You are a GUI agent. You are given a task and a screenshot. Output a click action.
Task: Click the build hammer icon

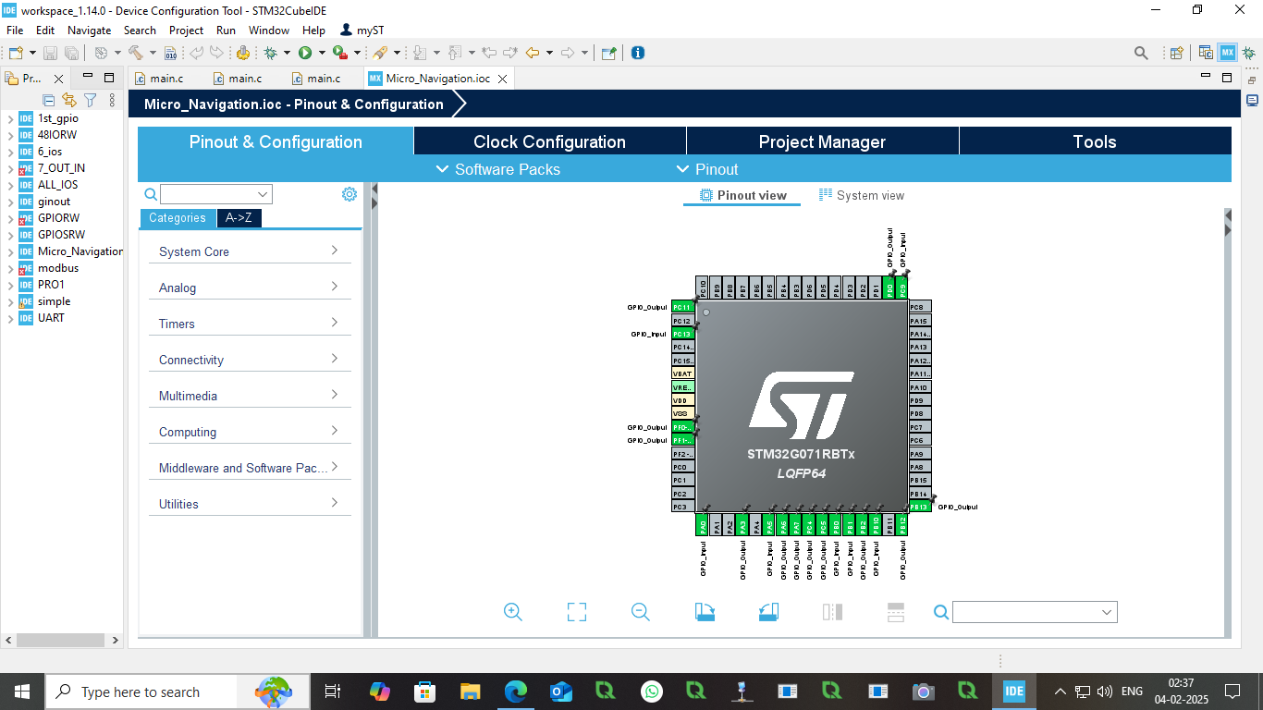(x=136, y=53)
